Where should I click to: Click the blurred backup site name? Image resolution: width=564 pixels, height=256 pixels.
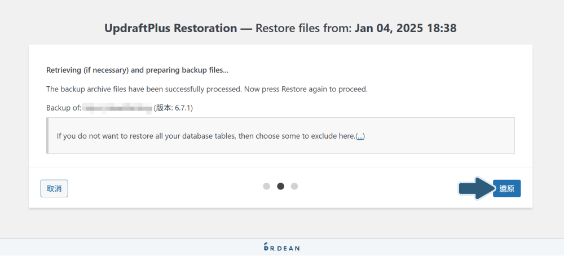(117, 107)
